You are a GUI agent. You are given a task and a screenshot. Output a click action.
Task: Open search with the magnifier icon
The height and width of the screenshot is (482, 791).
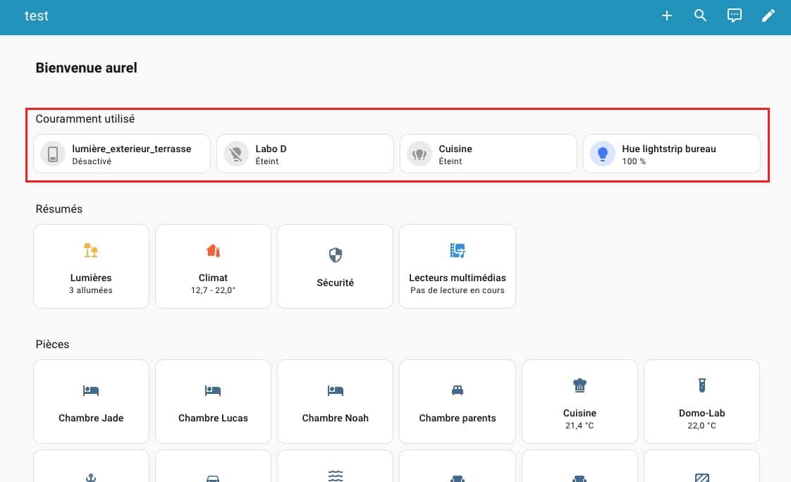700,16
